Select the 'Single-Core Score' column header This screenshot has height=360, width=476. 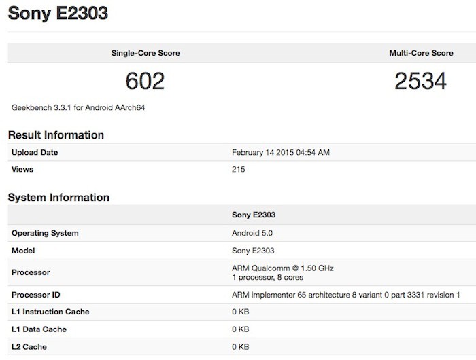click(146, 53)
